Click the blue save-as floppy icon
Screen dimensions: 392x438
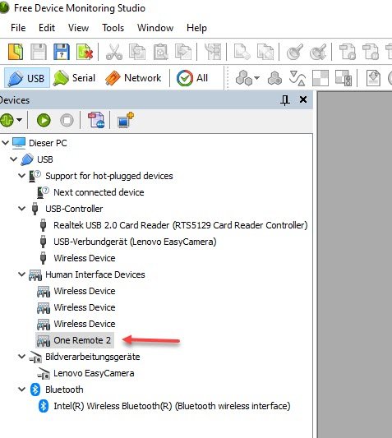pyautogui.click(x=62, y=52)
